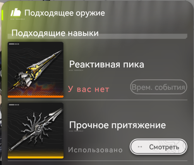Screen dimensions: 194x165
Task: Click the thumbs-up recommended weapon icon
Action: (16, 12)
